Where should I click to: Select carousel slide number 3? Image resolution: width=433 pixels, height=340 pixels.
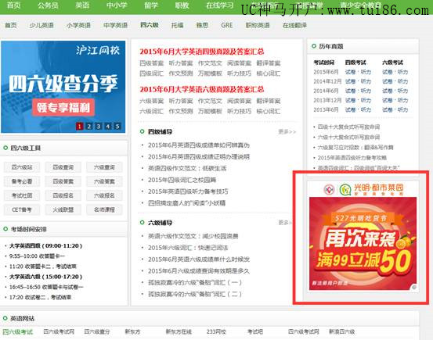point(99,127)
